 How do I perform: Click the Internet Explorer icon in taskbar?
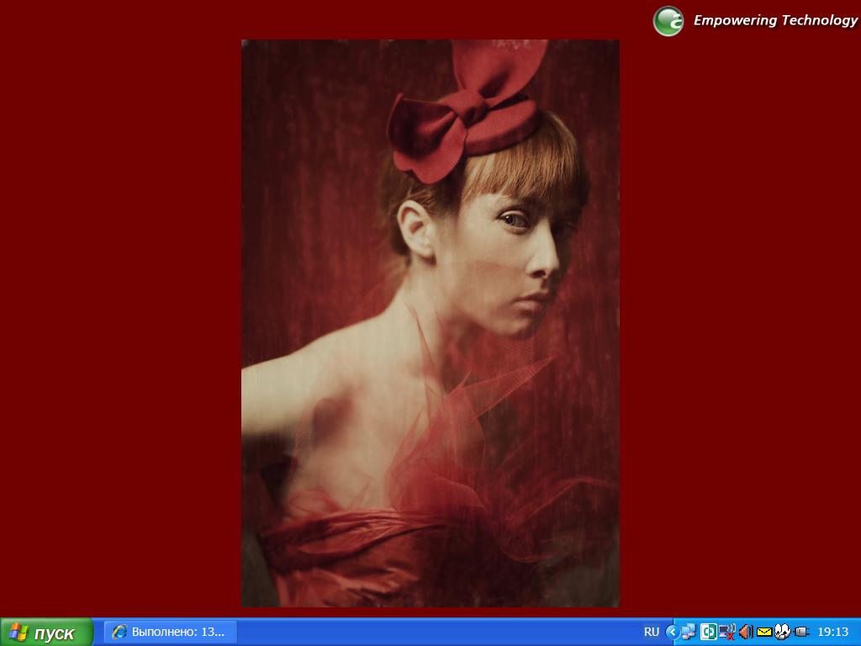[x=119, y=632]
